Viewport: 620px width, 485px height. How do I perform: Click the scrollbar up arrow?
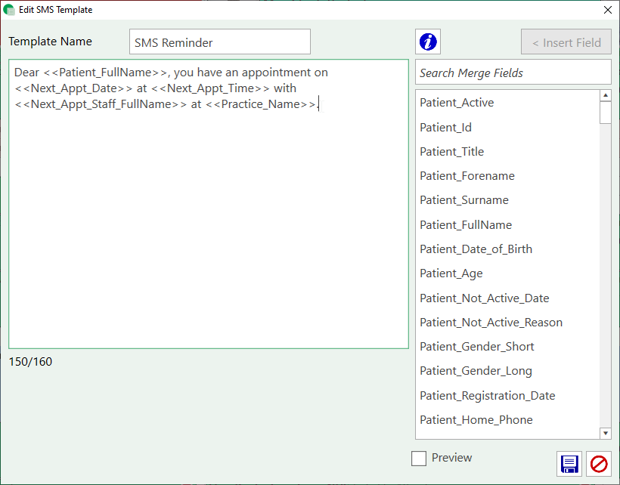coord(606,94)
